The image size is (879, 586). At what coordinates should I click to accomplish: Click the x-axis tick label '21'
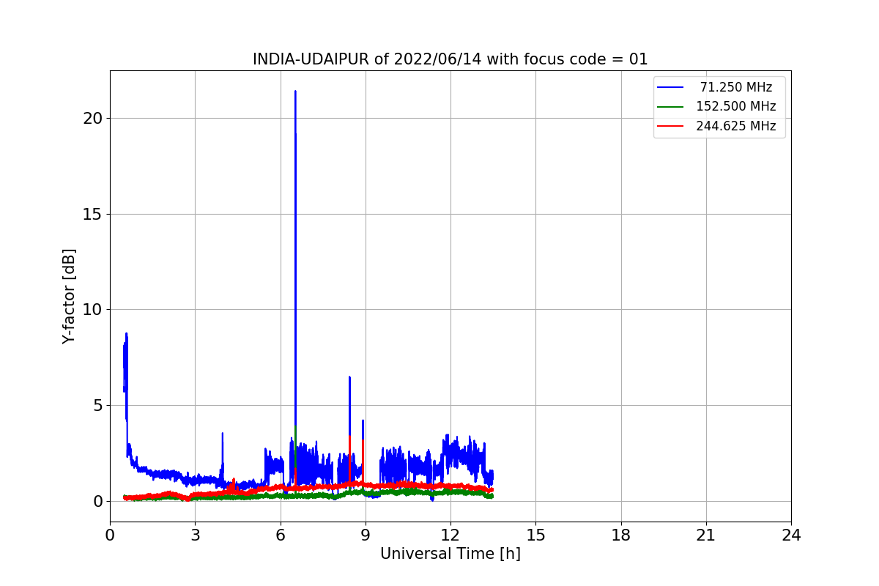[x=706, y=535]
